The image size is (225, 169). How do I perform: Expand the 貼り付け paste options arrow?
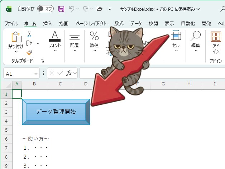[16, 52]
